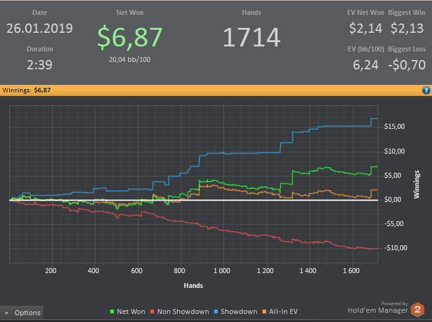This screenshot has width=432, height=322.
Task: Select the All-In EV legend label
Action: (x=283, y=311)
